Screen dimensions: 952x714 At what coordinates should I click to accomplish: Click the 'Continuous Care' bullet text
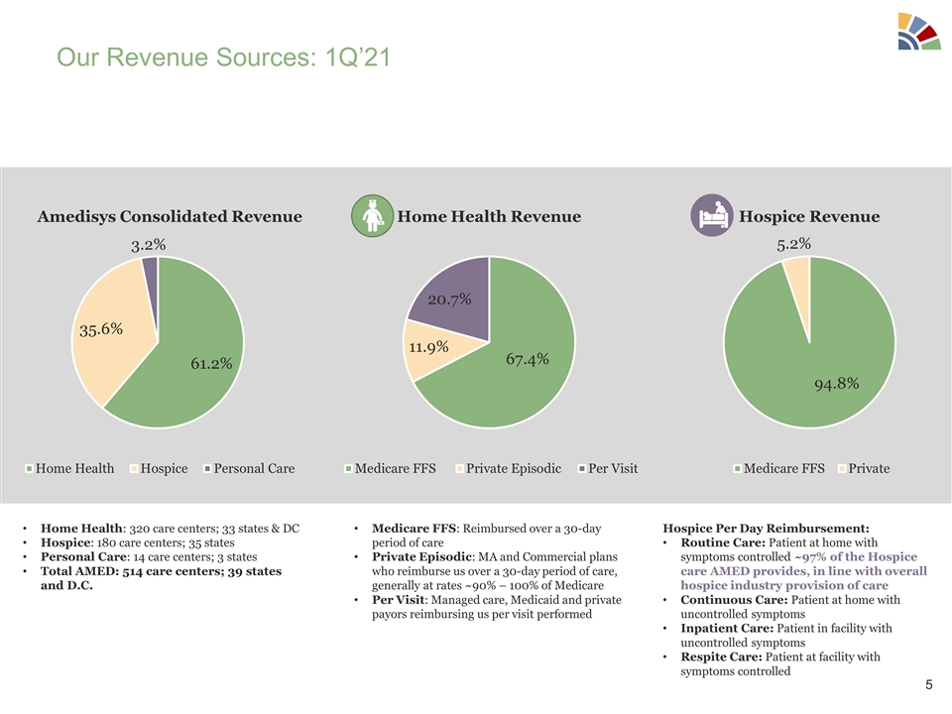tap(790, 607)
